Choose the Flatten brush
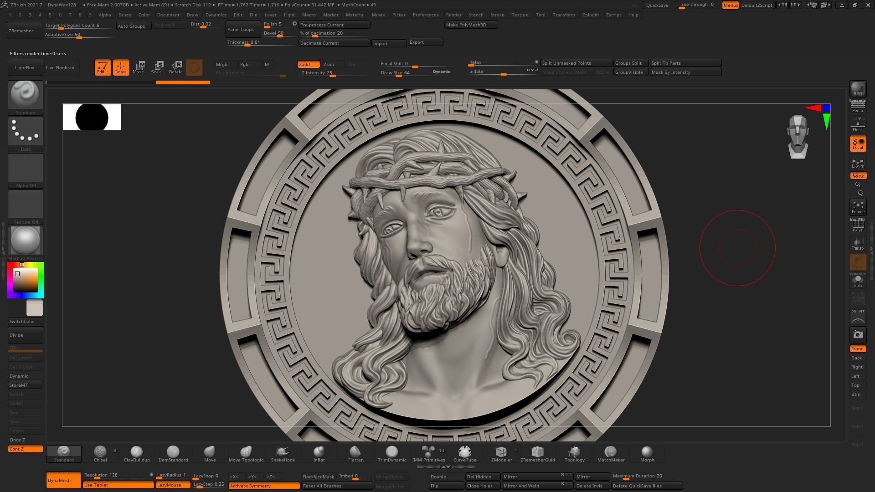The width and height of the screenshot is (875, 492). click(355, 454)
